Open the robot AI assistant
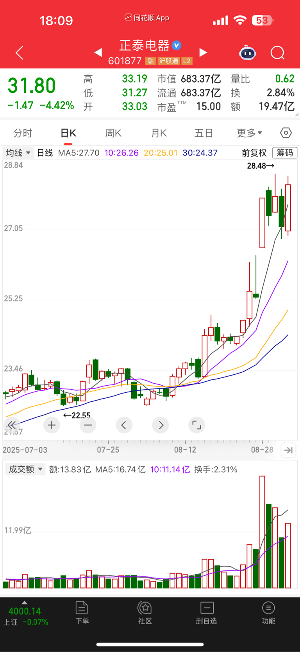Image resolution: width=300 pixels, height=652 pixels. point(247,52)
